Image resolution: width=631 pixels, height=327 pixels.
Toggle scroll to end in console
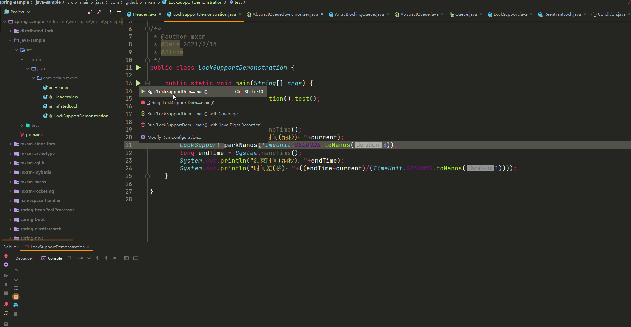click(x=16, y=297)
